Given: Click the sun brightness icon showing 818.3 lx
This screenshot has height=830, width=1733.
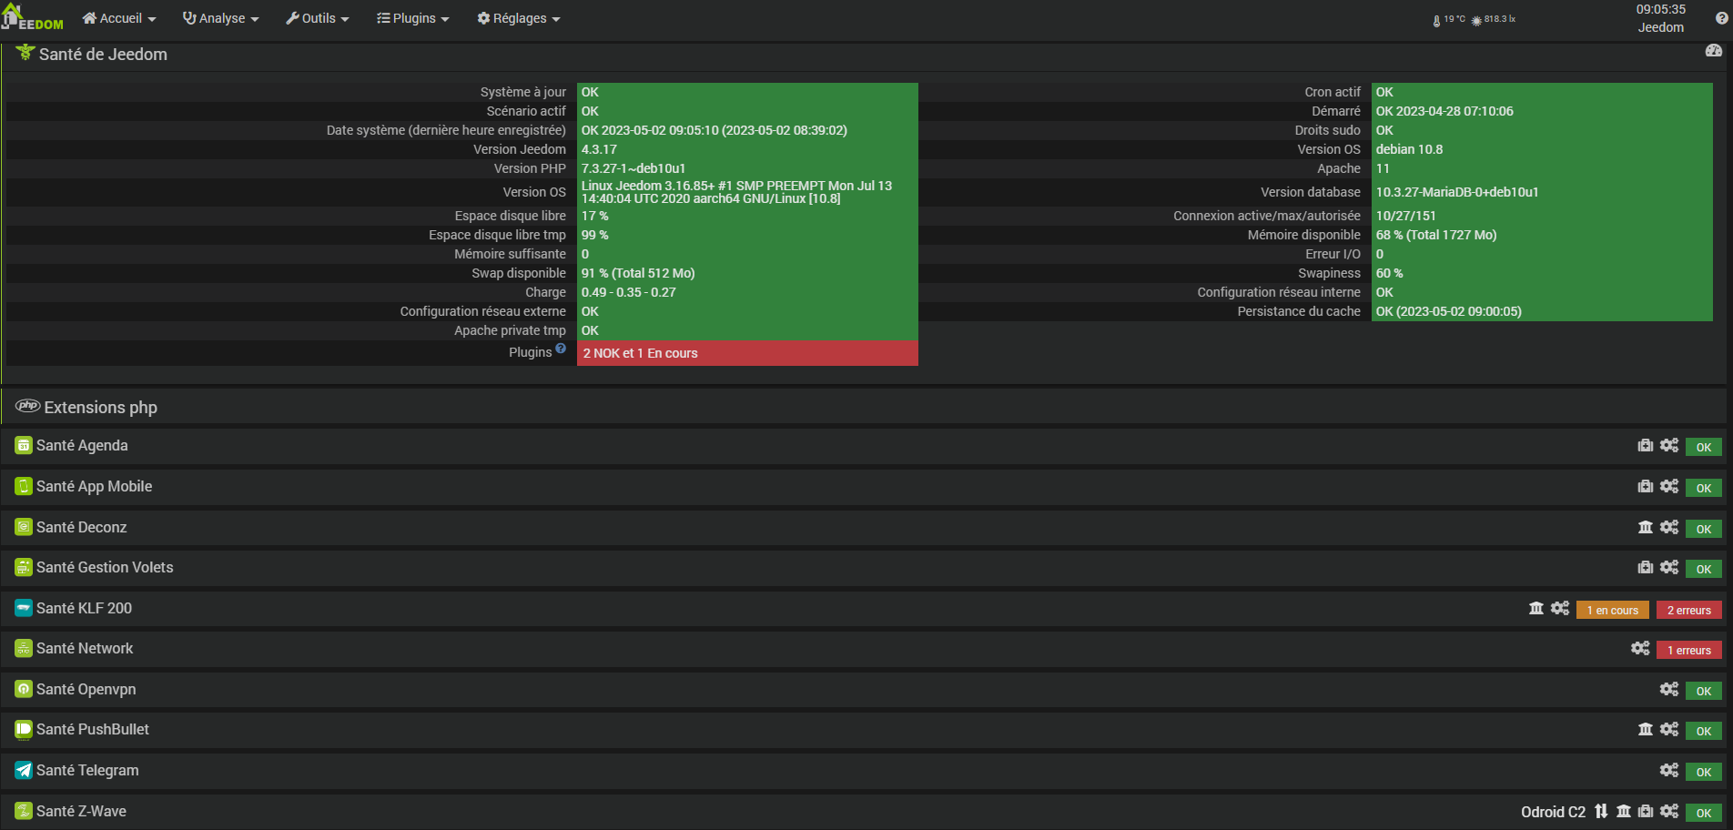Looking at the screenshot, I should (1476, 20).
